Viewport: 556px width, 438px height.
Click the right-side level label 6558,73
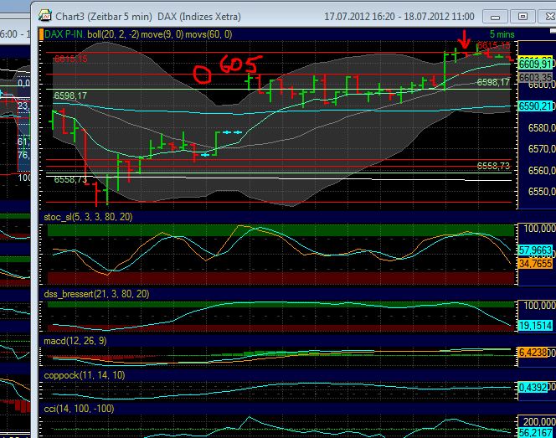493,166
